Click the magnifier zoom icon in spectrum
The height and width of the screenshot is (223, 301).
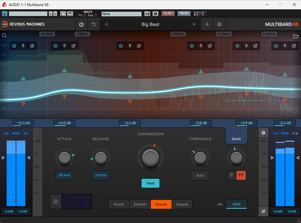coord(4,35)
